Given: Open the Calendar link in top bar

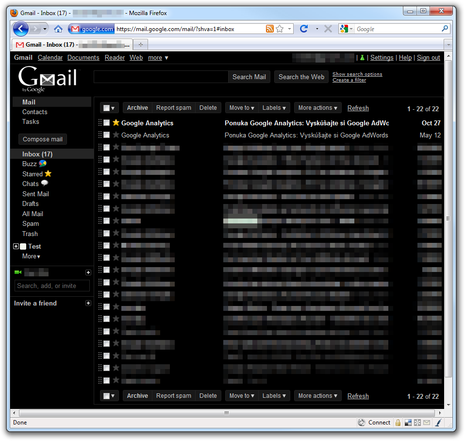Looking at the screenshot, I should (50, 57).
